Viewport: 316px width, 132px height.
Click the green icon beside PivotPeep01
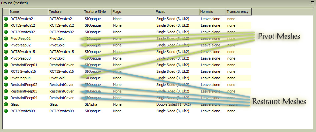[x=6, y=39]
